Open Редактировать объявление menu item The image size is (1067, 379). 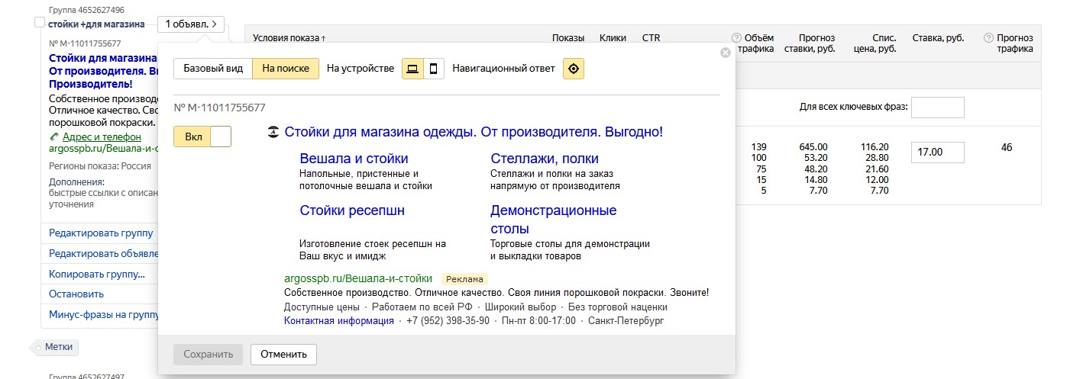click(x=104, y=254)
